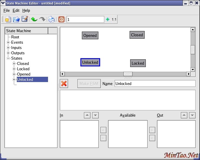Select the Opened state box on canvas

pyautogui.click(x=90, y=35)
